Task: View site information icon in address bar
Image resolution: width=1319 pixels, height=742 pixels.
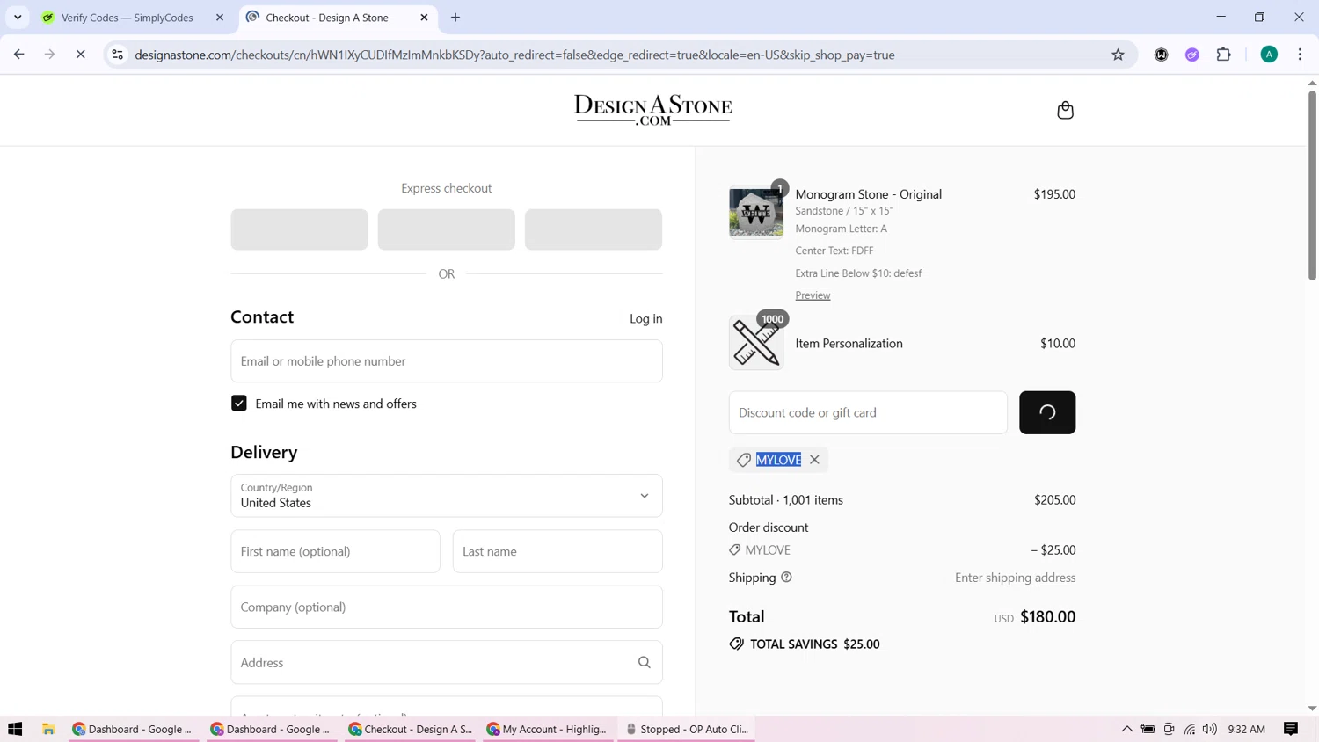Action: click(117, 55)
